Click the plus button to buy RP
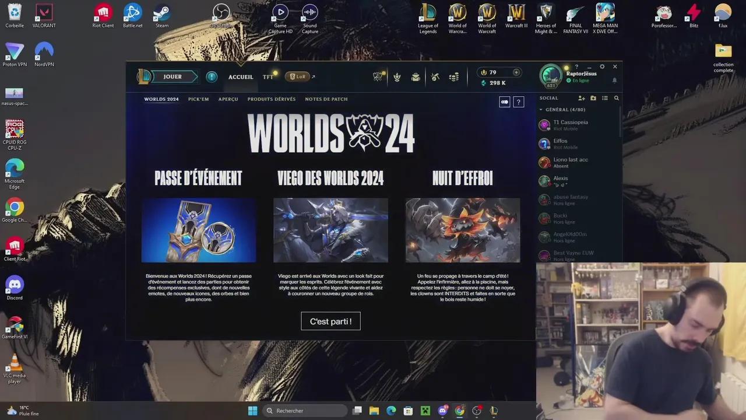Image resolution: width=746 pixels, height=420 pixels. pyautogui.click(x=516, y=72)
